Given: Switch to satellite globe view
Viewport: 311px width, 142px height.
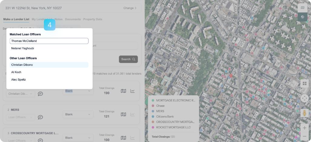Looking at the screenshot, I should coord(302,17).
